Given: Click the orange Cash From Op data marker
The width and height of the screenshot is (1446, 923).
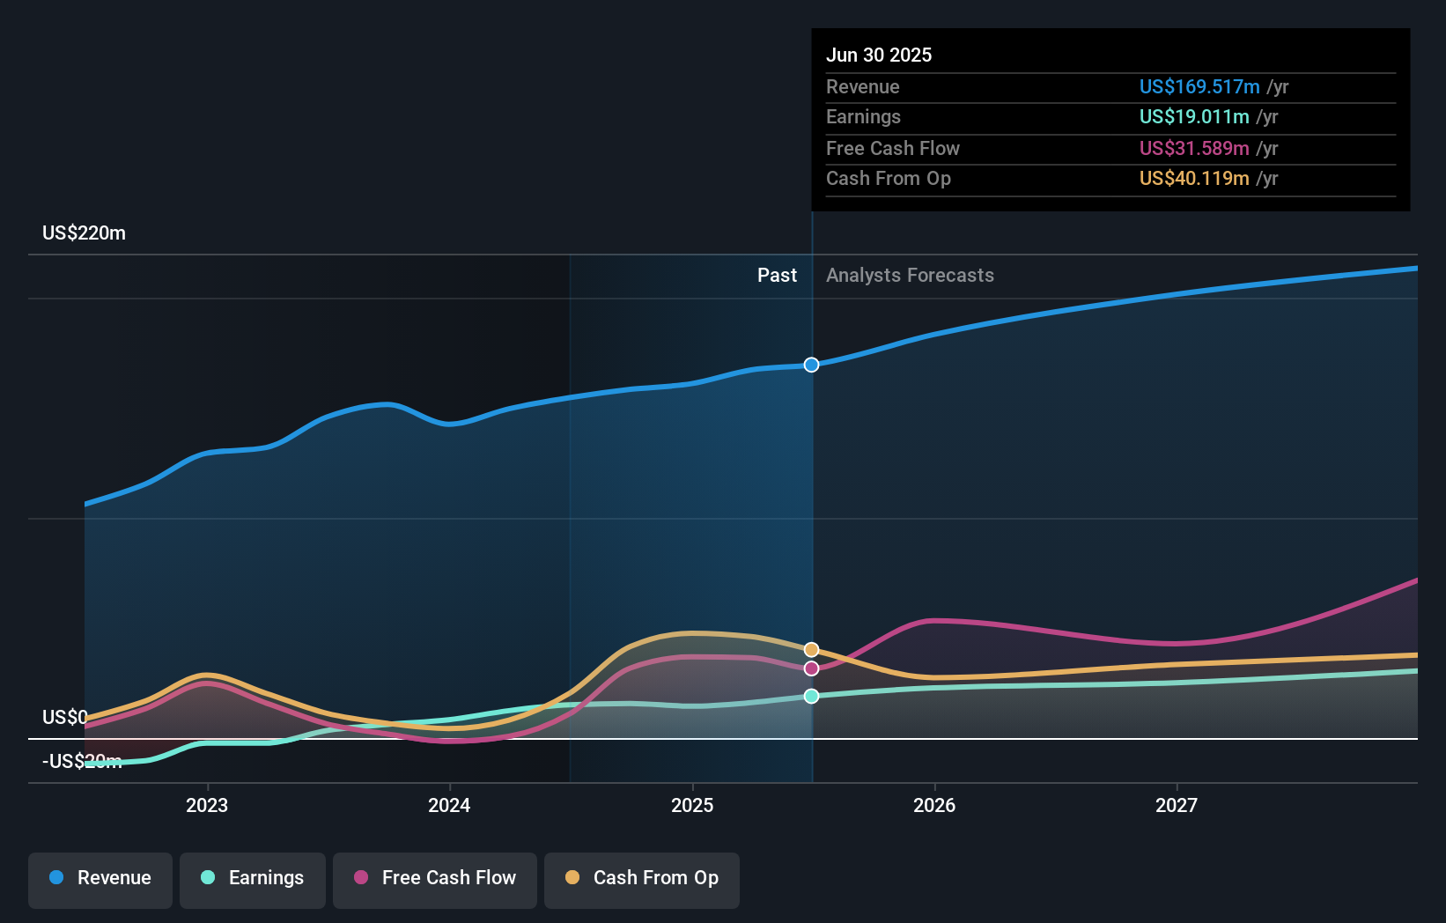Looking at the screenshot, I should coord(812,650).
